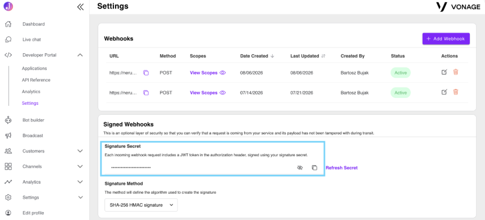Click Active status of 07/14/2026 webhook
Image resolution: width=485 pixels, height=220 pixels.
(401, 92)
